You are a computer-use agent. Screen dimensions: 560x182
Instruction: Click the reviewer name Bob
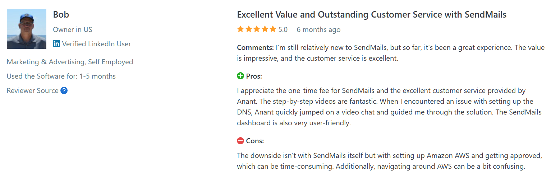click(x=61, y=15)
